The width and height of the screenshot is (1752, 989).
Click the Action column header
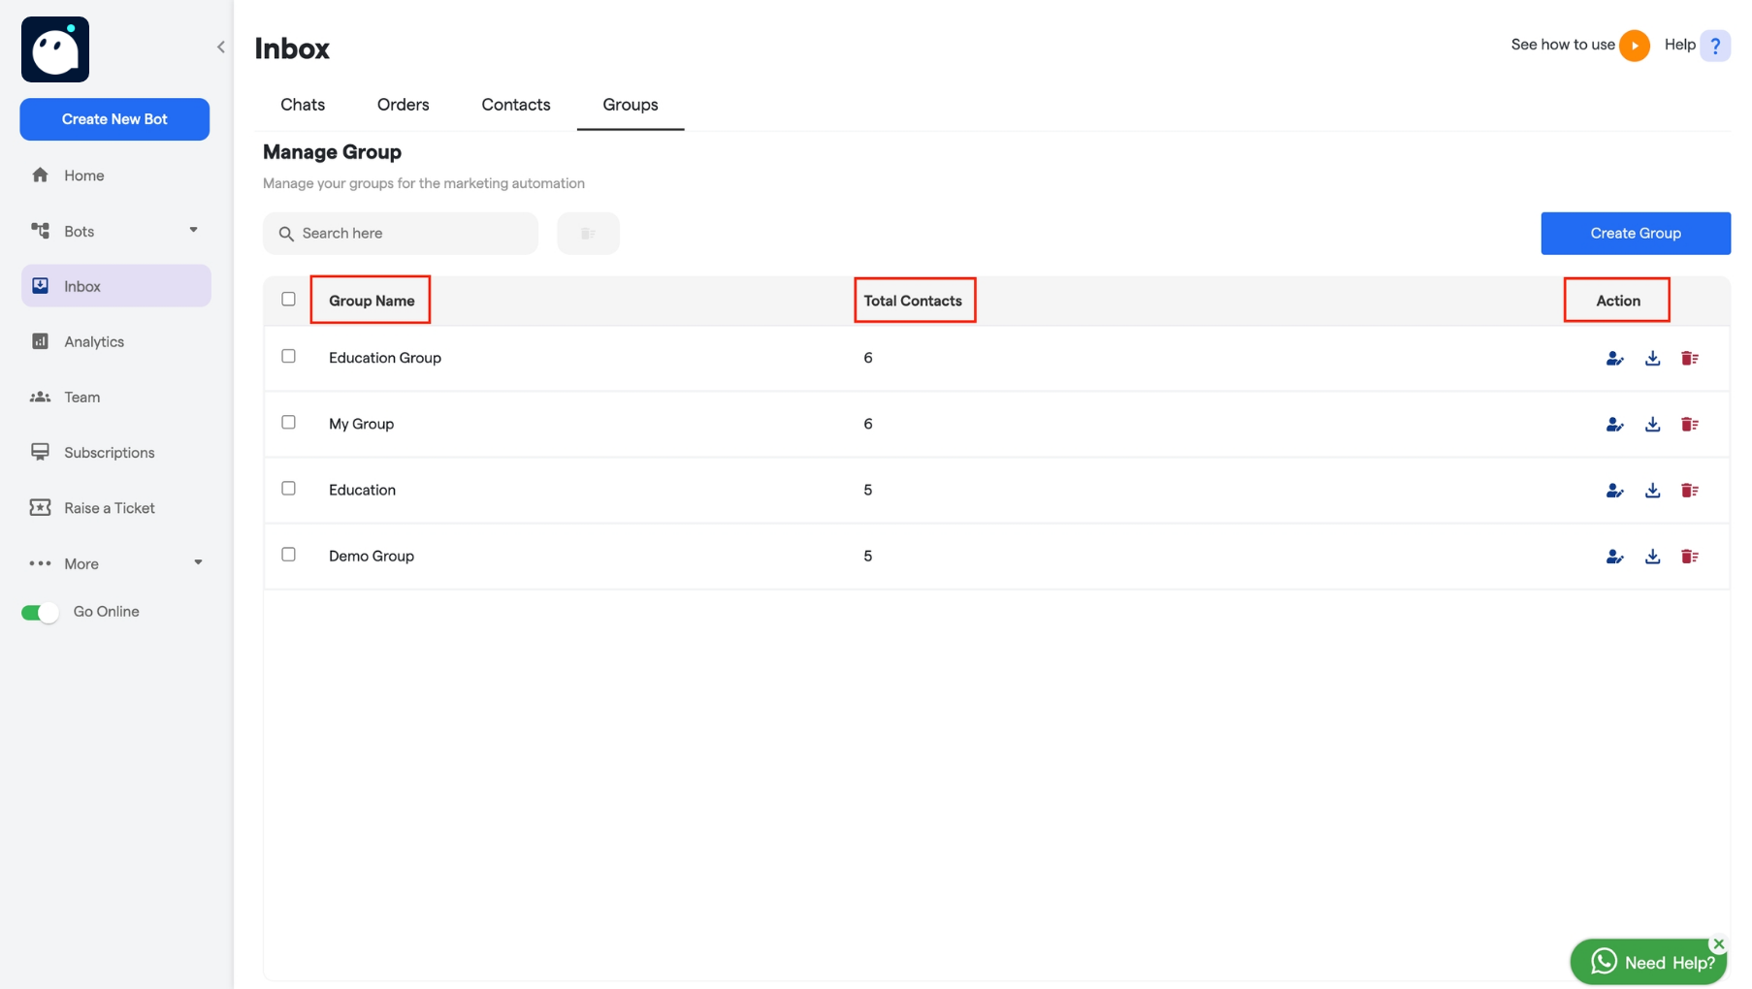(1618, 301)
